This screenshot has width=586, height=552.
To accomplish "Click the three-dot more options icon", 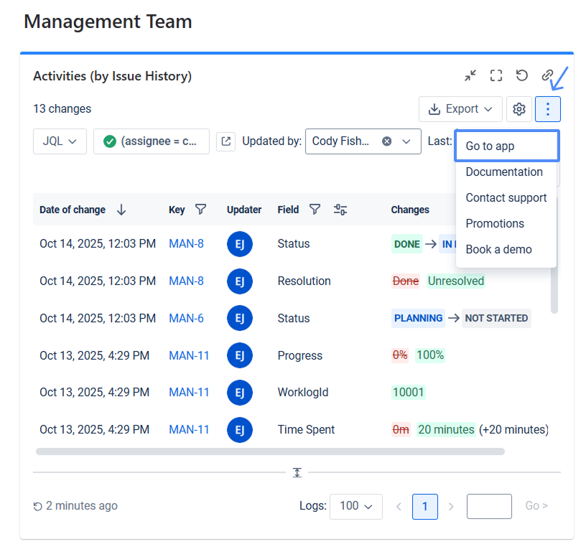I will (548, 109).
